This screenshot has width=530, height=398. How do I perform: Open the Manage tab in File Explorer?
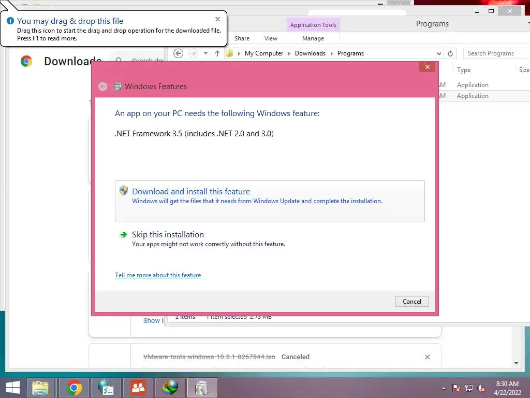pyautogui.click(x=313, y=38)
